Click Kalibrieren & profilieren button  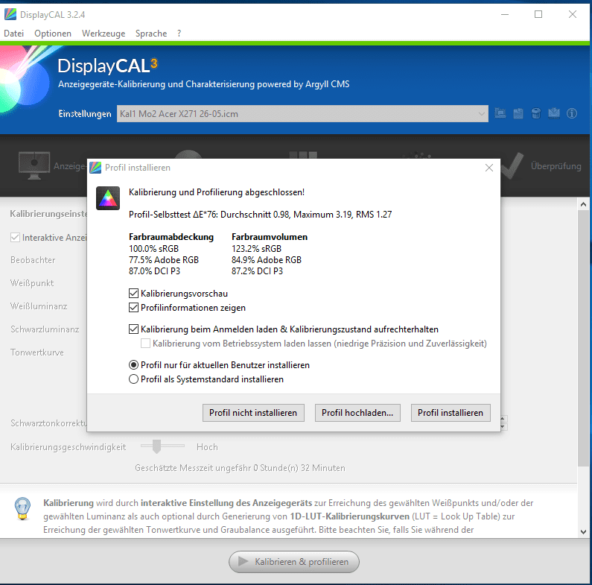click(293, 562)
